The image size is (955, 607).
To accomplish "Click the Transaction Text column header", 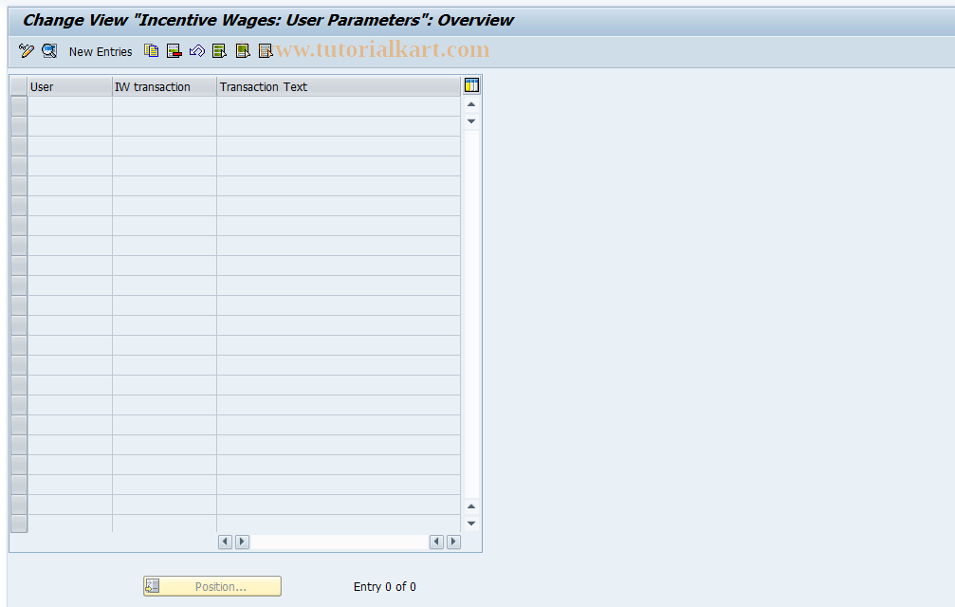I will 339,87.
